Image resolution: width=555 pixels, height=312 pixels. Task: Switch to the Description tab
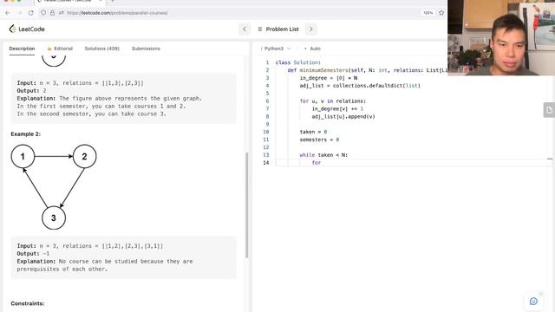[22, 49]
